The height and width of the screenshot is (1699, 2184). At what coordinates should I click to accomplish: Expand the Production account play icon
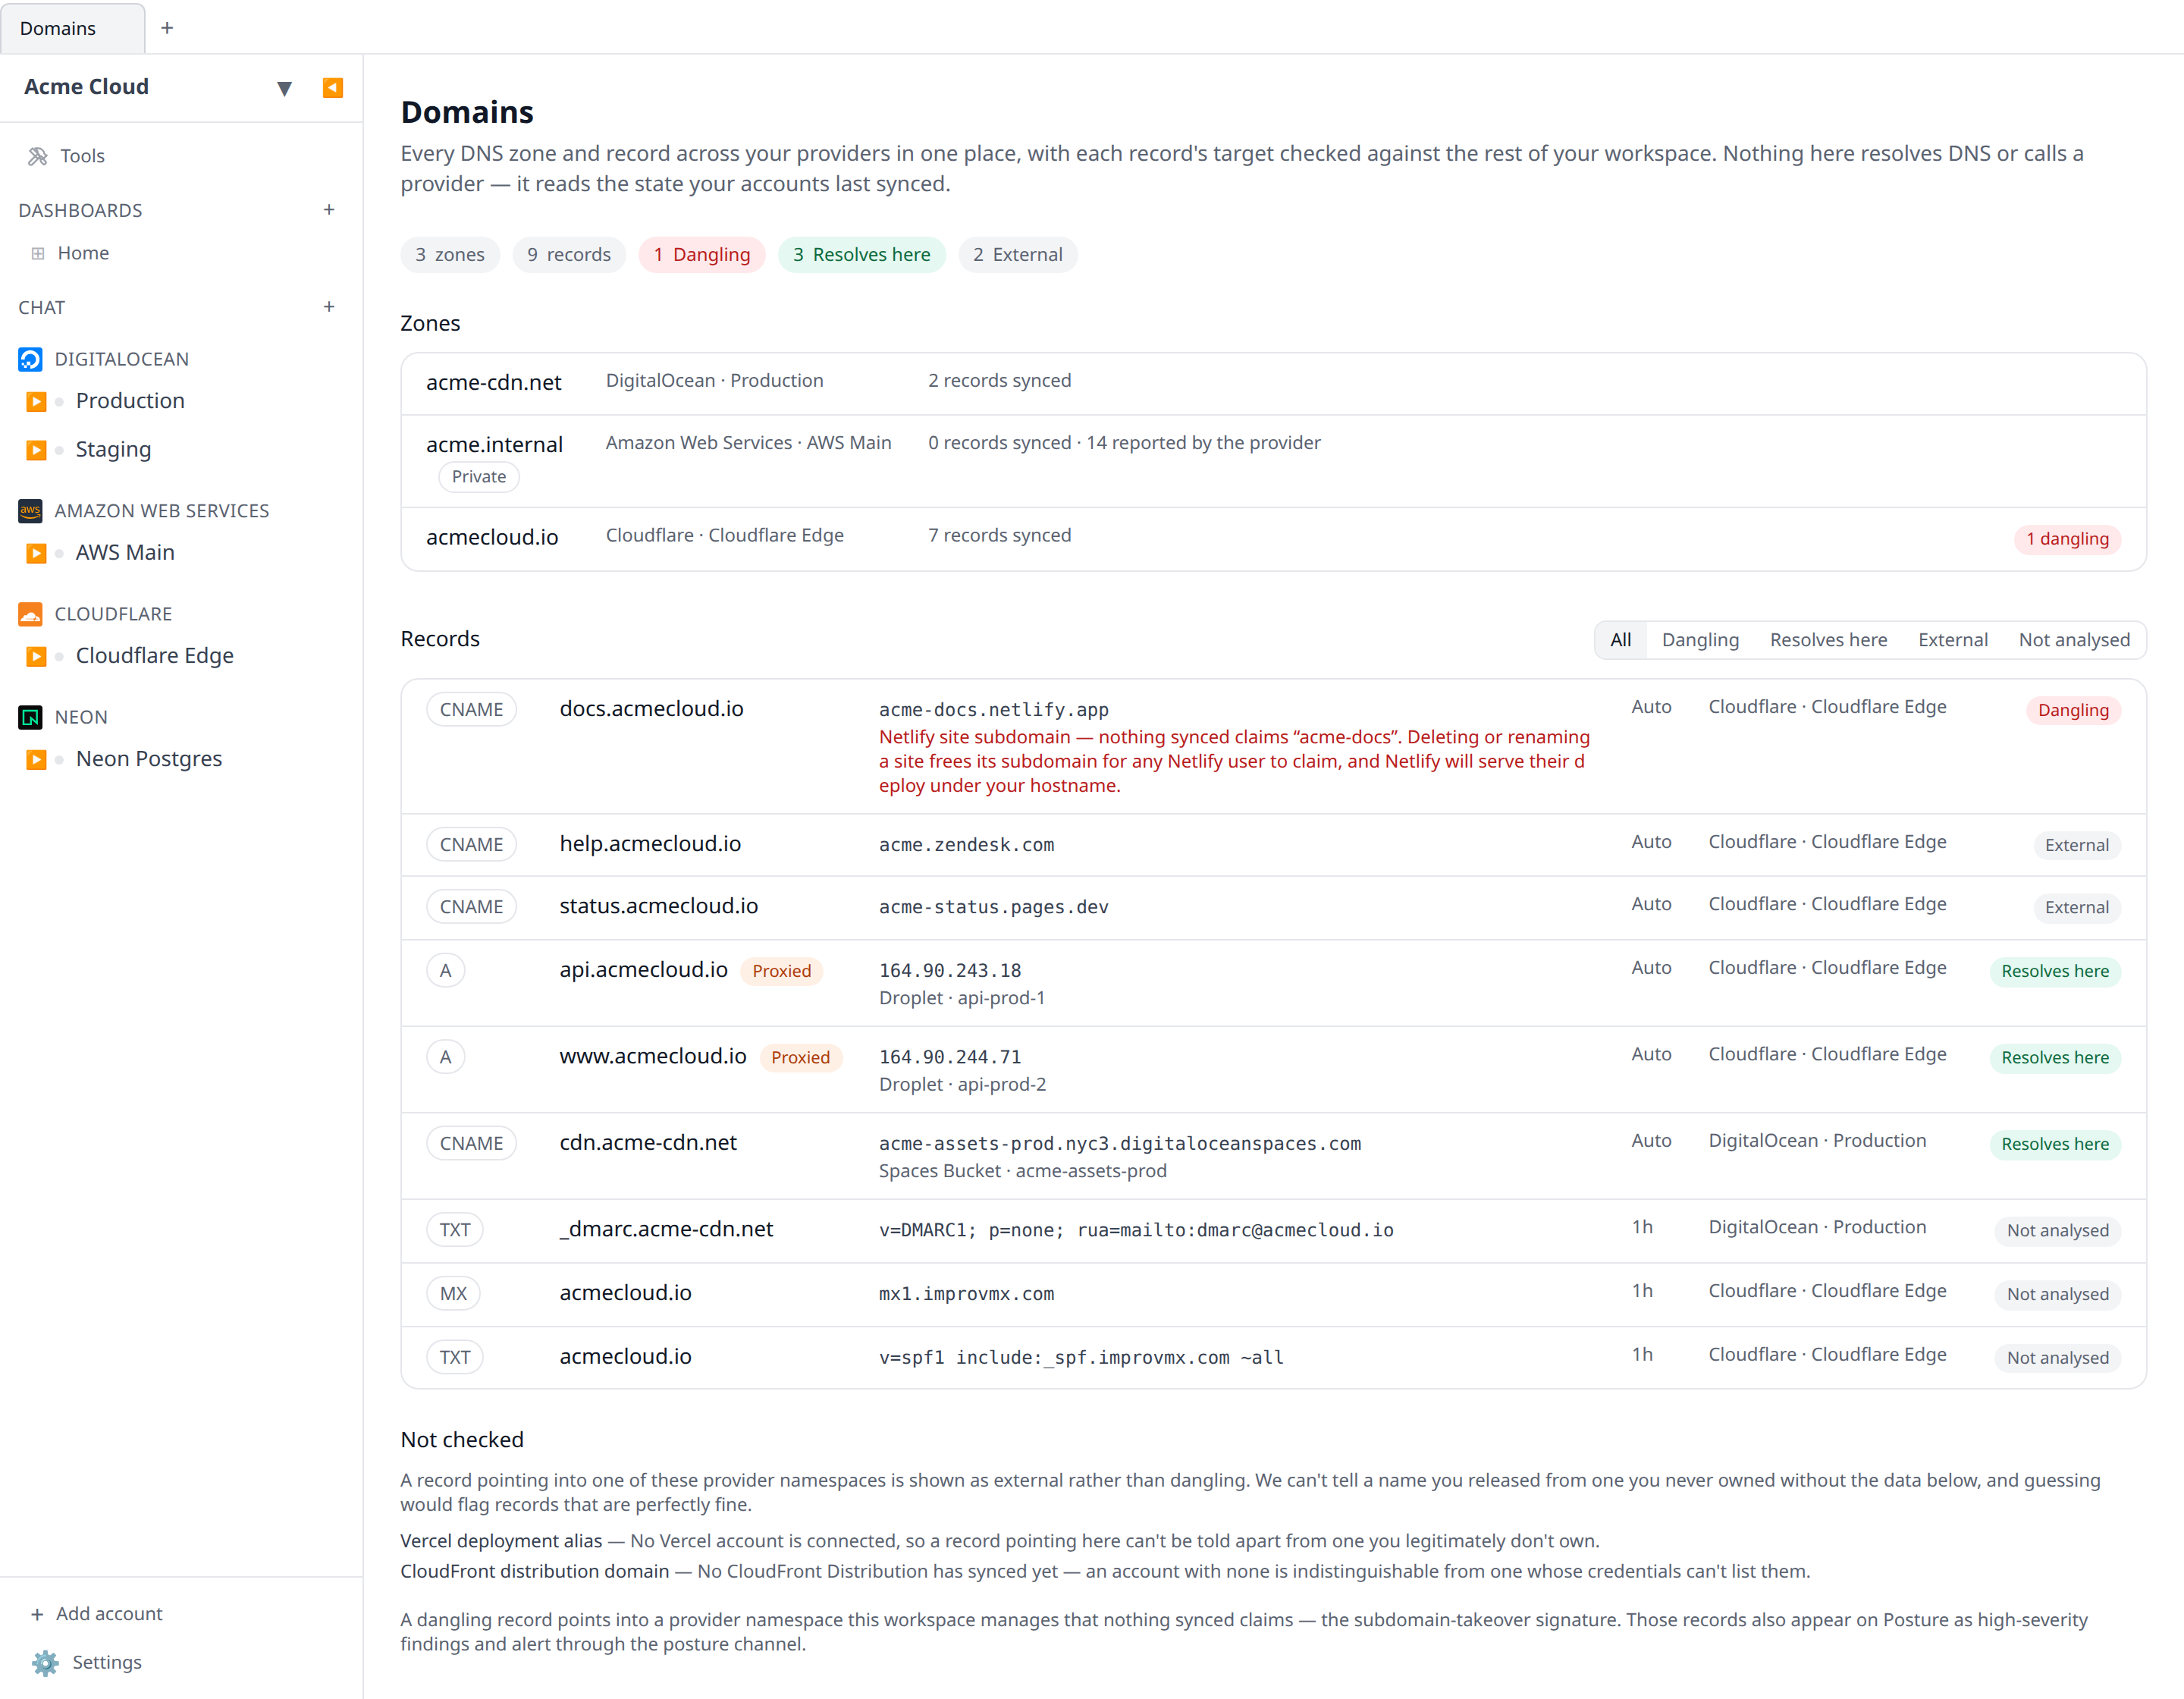(x=36, y=402)
